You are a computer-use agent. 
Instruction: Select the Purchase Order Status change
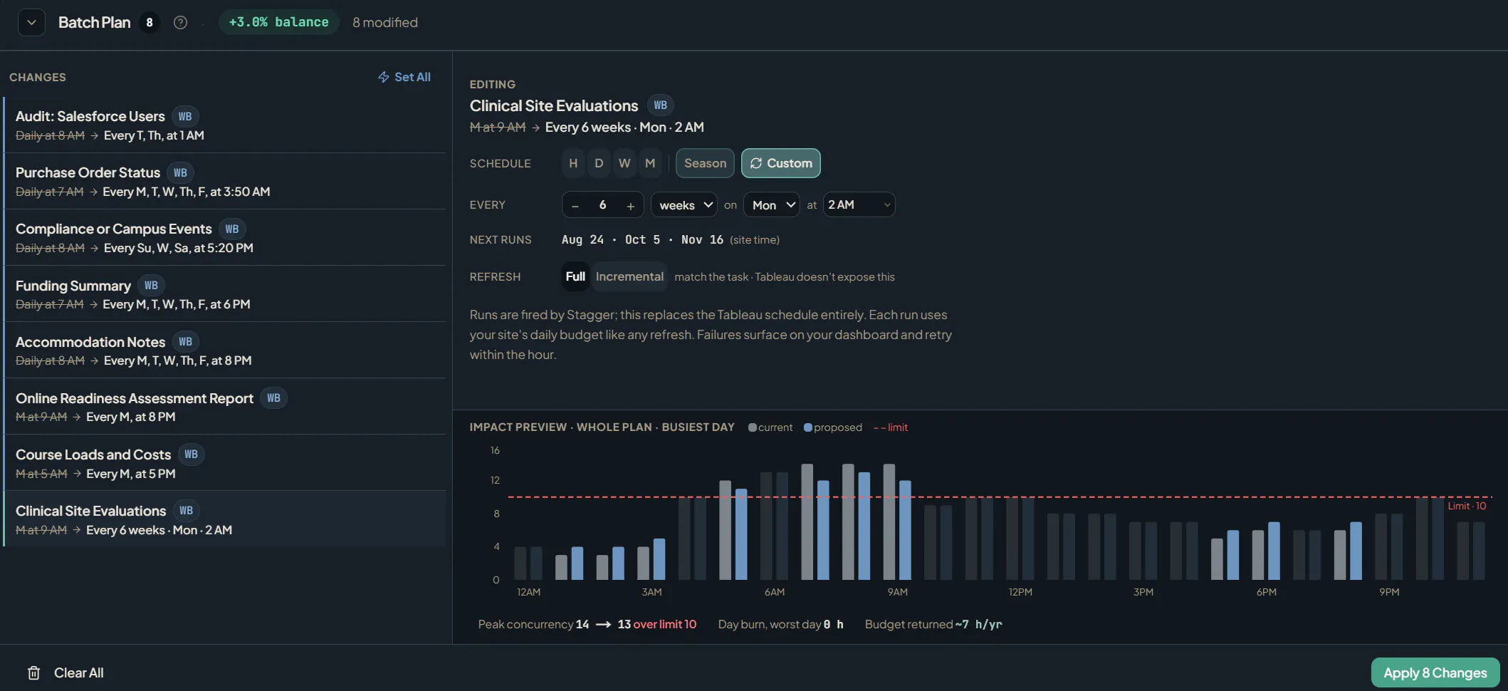pyautogui.click(x=225, y=181)
